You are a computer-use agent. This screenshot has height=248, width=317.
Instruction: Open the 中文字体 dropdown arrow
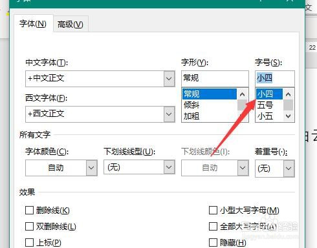coord(169,79)
